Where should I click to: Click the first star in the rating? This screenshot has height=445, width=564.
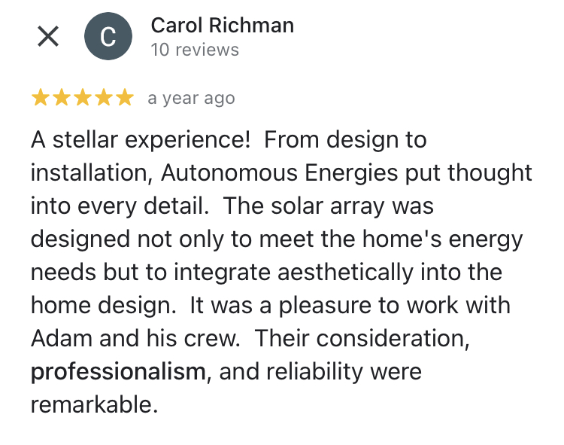point(40,98)
